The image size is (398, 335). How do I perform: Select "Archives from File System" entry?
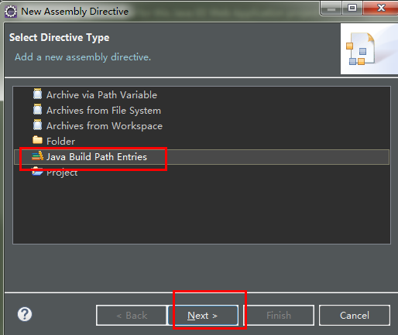[x=104, y=111]
